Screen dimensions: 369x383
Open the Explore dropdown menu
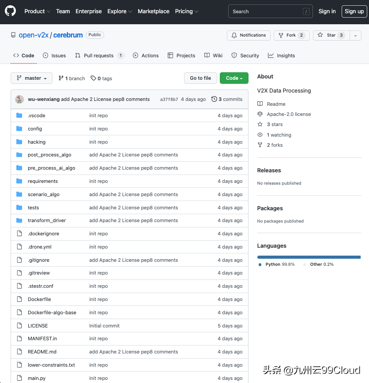click(120, 11)
